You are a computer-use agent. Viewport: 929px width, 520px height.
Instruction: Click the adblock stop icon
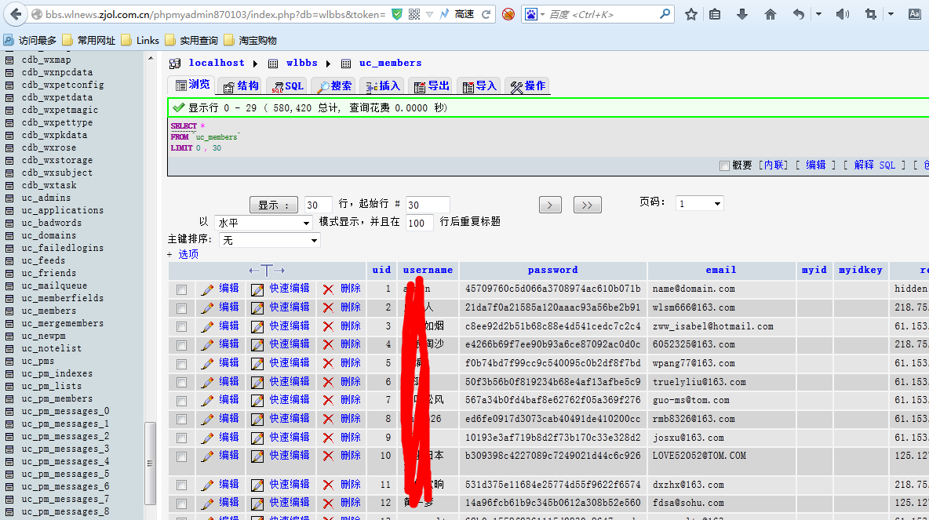tap(508, 14)
